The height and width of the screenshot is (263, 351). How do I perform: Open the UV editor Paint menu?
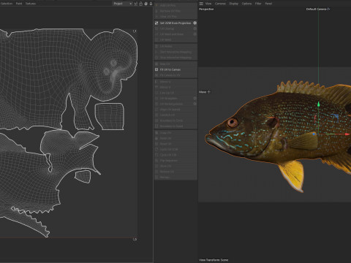click(19, 4)
